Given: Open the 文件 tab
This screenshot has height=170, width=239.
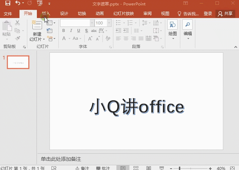Looking at the screenshot, I should pos(8,14).
